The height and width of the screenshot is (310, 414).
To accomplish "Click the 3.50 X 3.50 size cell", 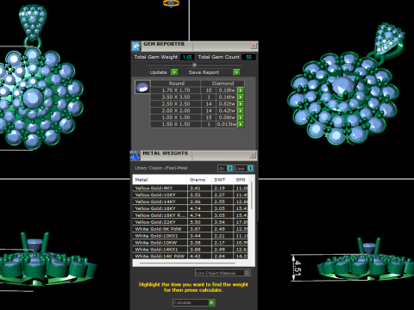I will coord(176,97).
